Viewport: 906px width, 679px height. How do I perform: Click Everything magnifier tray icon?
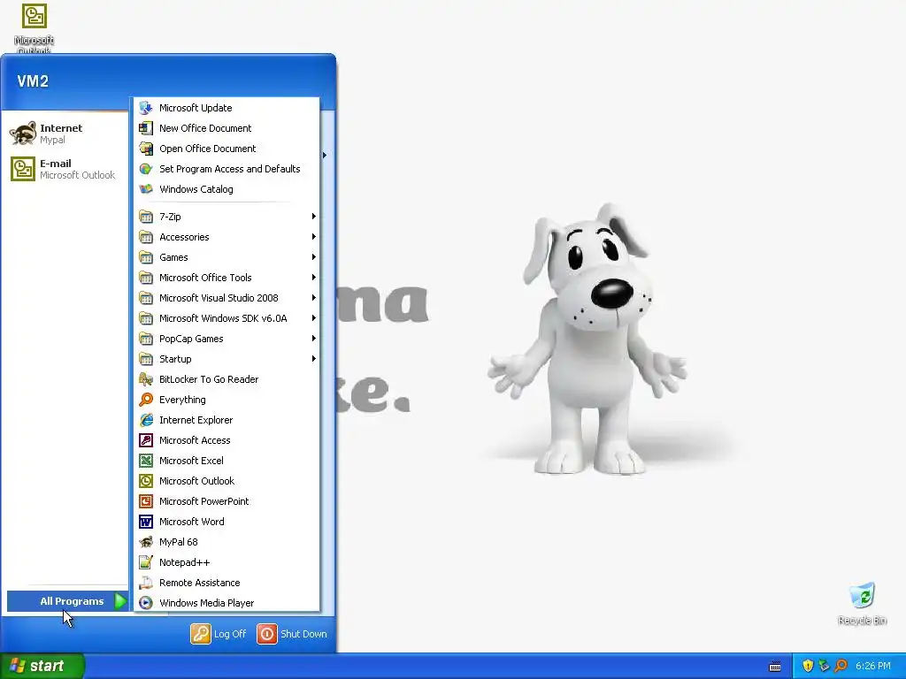tap(841, 666)
